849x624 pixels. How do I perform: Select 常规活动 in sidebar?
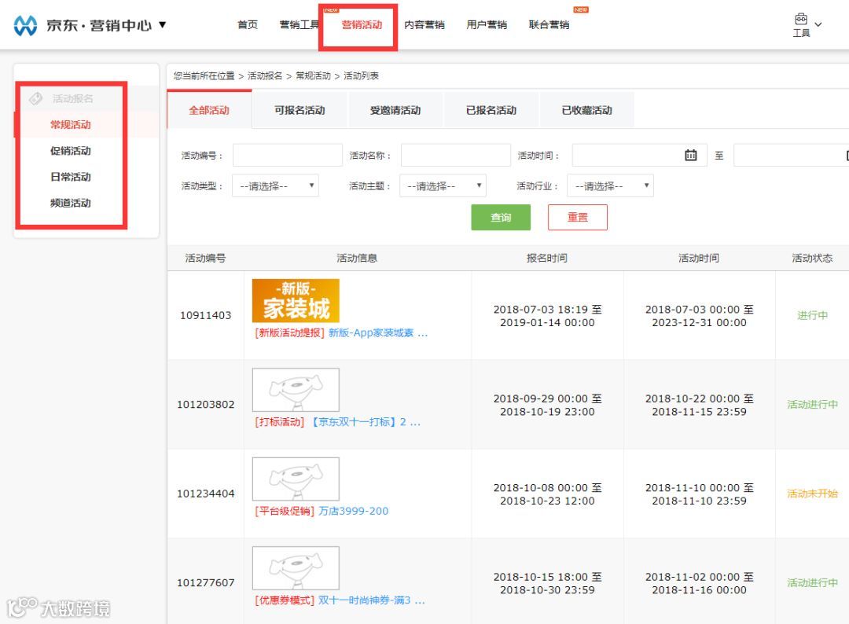[x=71, y=124]
